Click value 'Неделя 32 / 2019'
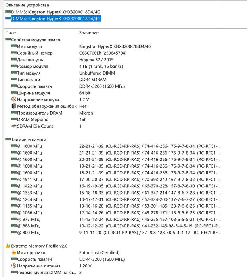Image resolution: width=247 pixels, height=277 pixels. [96, 60]
